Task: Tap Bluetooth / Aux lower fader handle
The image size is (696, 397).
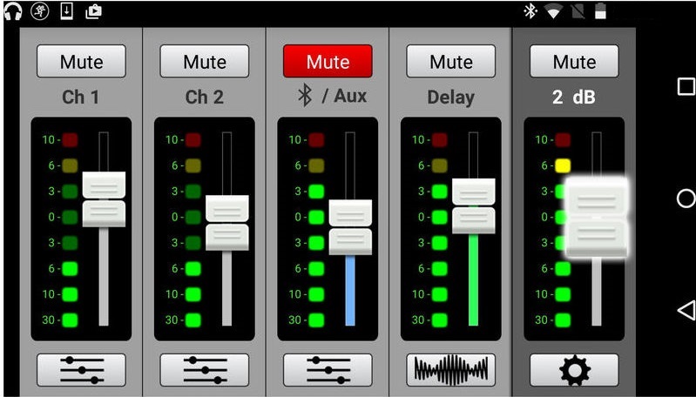Action: click(351, 242)
